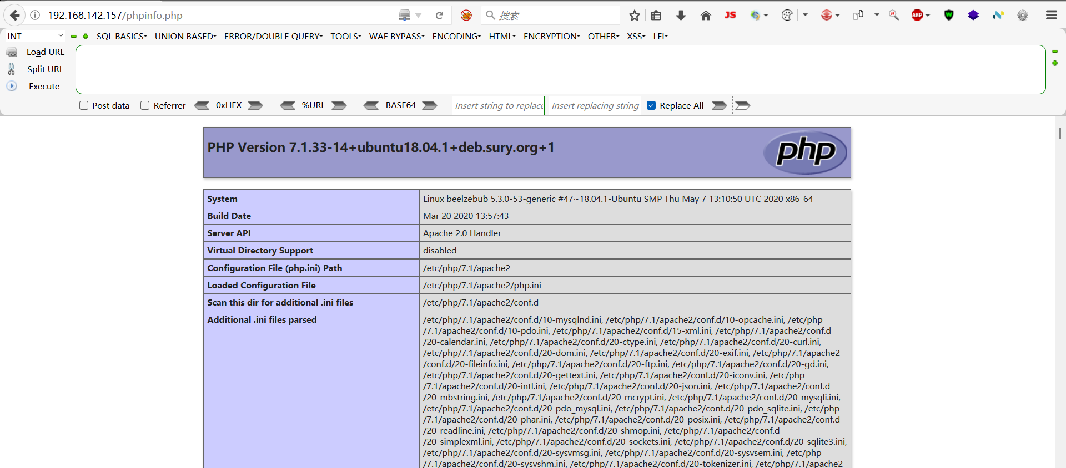
Task: Click the right arrow after %URL
Action: (339, 105)
